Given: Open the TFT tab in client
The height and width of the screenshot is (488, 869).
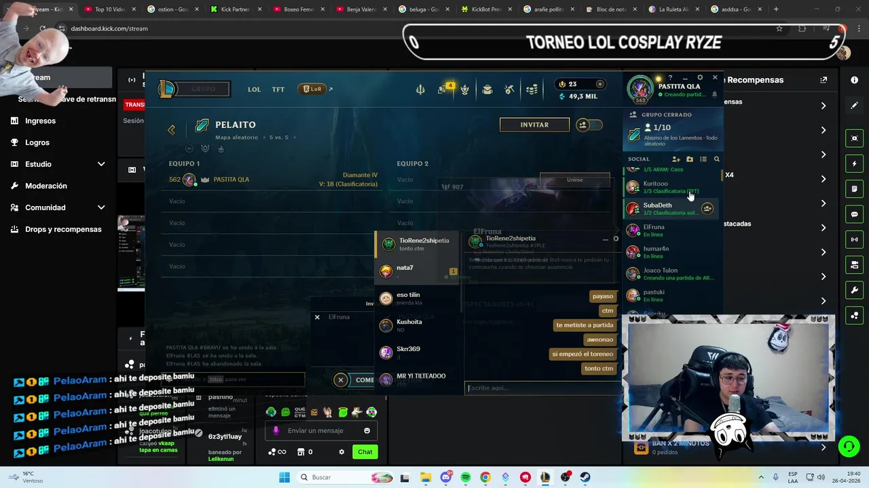Looking at the screenshot, I should [278, 89].
